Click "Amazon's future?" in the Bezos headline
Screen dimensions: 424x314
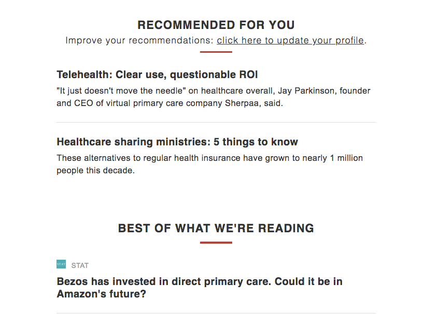pyautogui.click(x=102, y=294)
